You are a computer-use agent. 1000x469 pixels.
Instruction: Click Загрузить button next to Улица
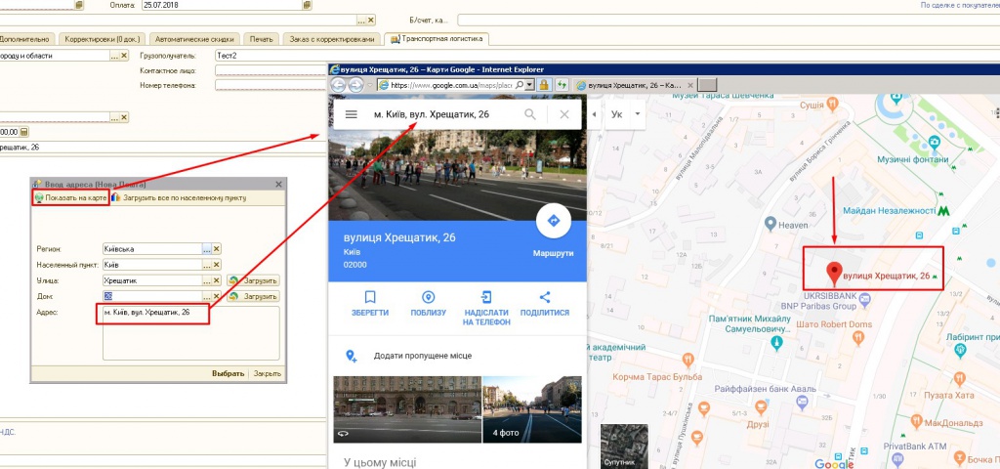(x=253, y=280)
